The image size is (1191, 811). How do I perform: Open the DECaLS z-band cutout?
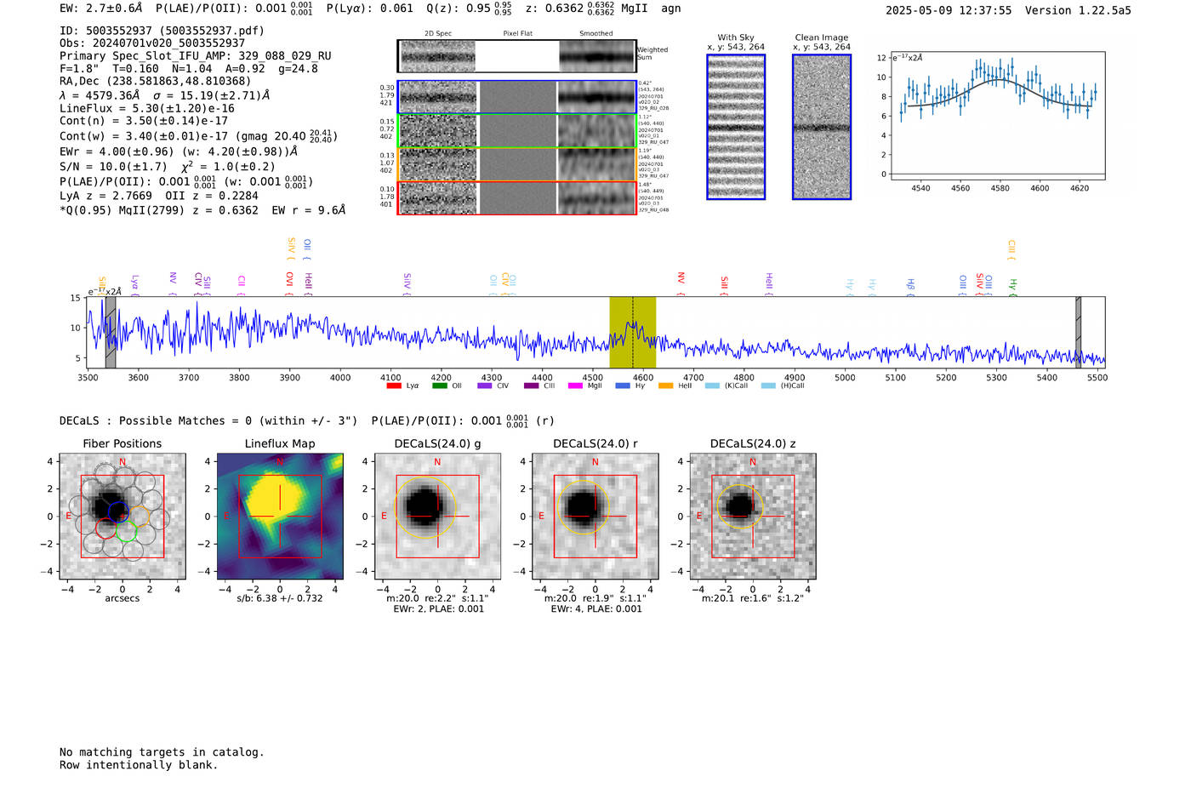(753, 517)
